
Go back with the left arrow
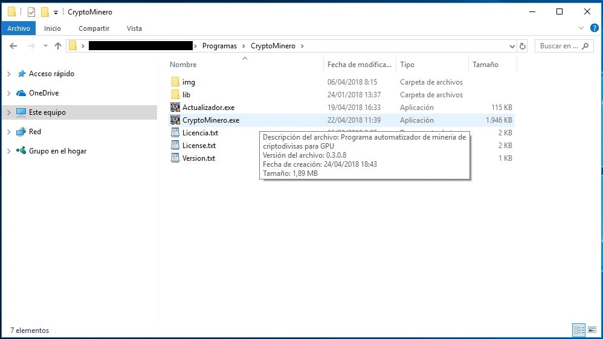[13, 46]
